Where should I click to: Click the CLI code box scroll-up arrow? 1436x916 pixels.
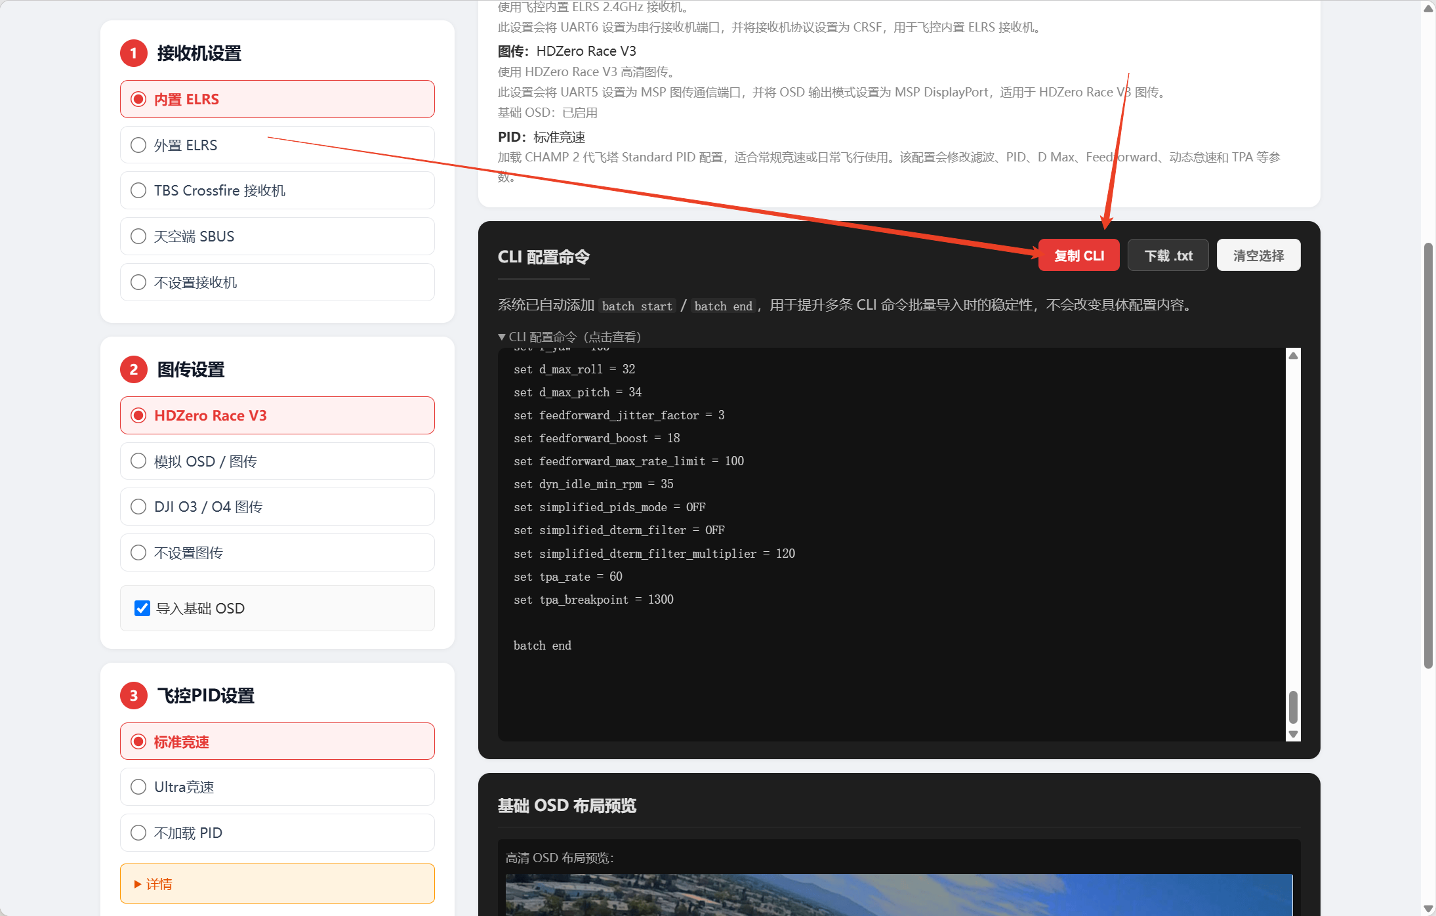point(1293,356)
